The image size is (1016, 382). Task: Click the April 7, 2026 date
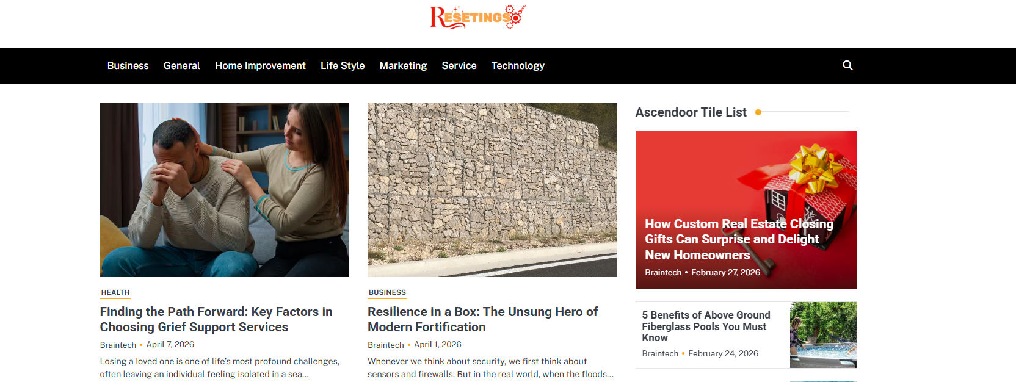(170, 345)
